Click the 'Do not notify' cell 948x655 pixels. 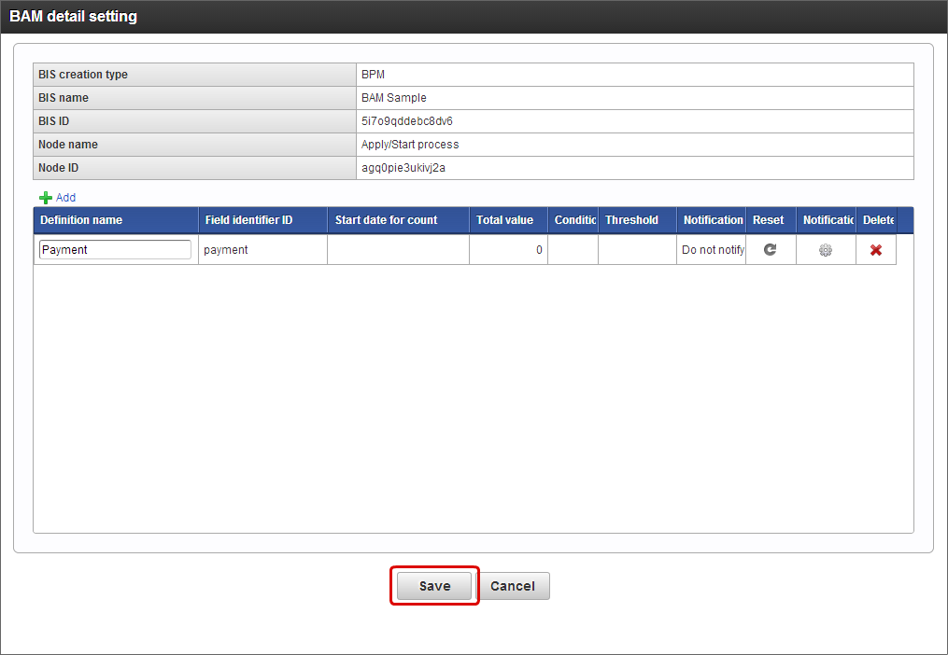711,249
